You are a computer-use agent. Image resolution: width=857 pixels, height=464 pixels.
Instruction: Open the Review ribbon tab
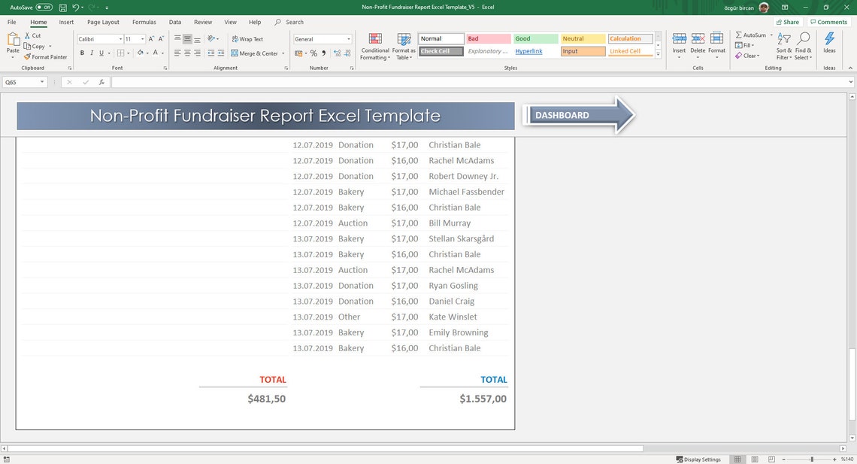[x=203, y=22]
